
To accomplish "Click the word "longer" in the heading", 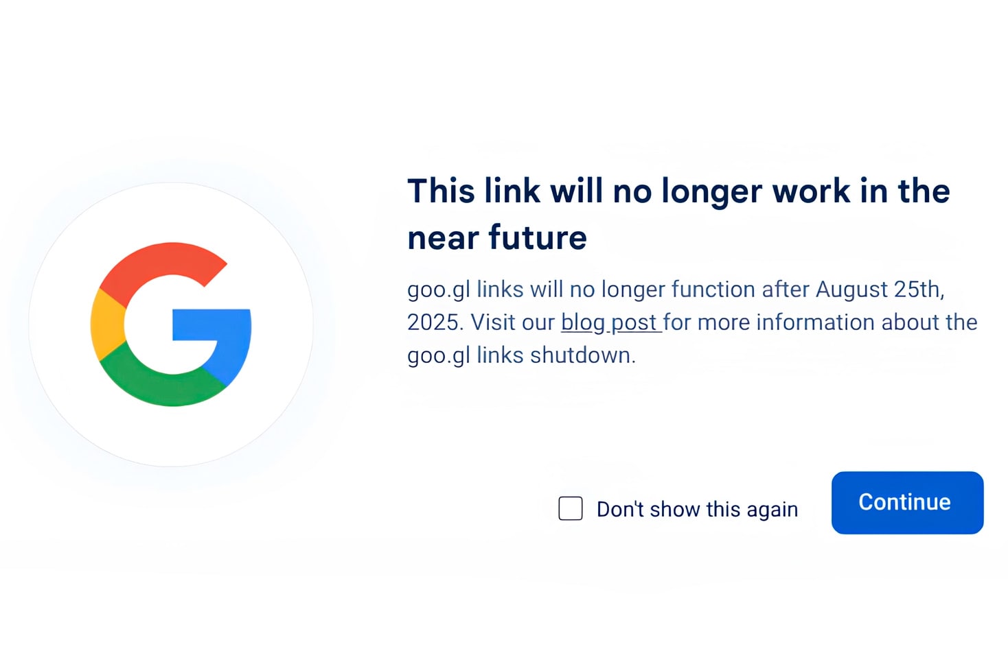I will pyautogui.click(x=711, y=192).
